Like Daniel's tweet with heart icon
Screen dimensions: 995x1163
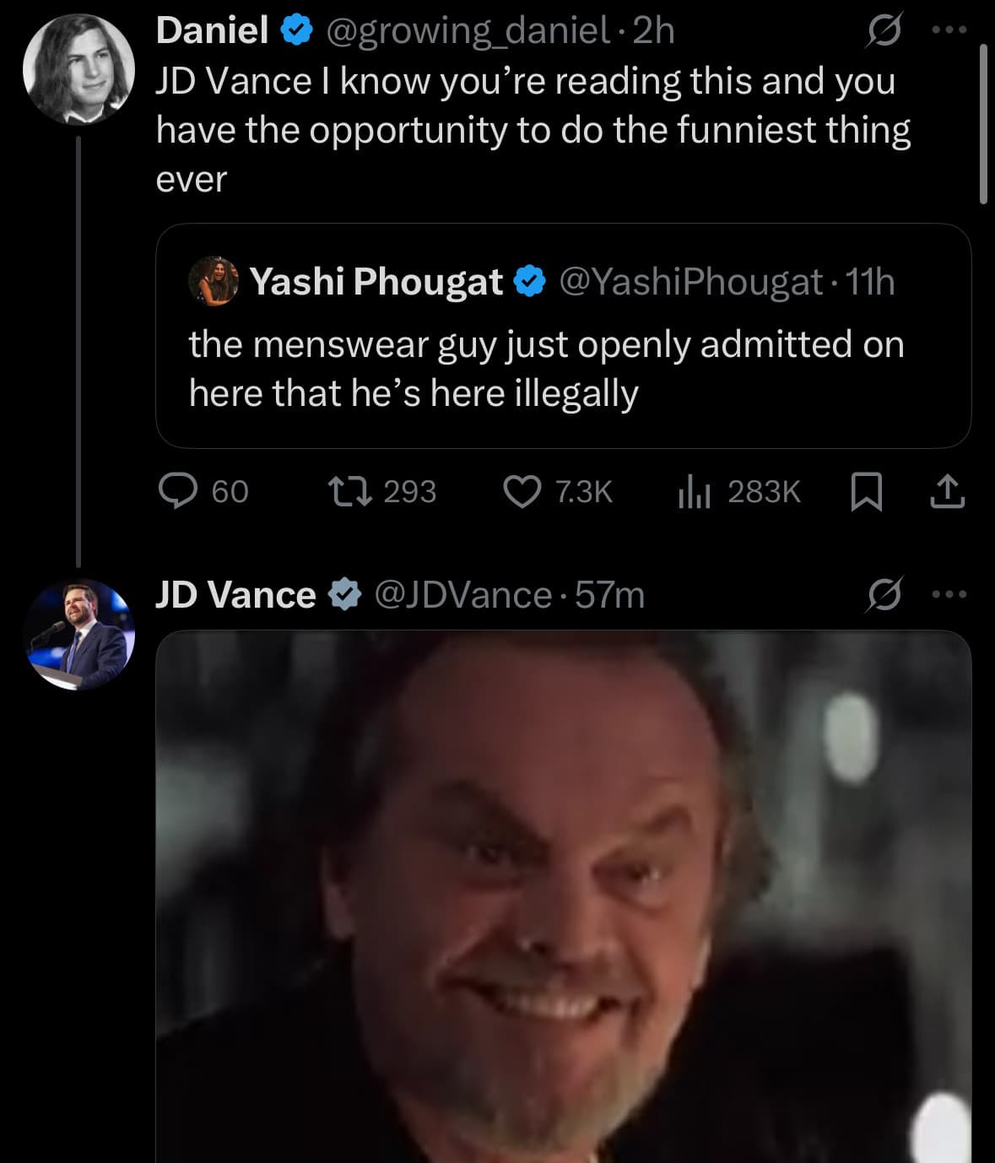coord(522,491)
